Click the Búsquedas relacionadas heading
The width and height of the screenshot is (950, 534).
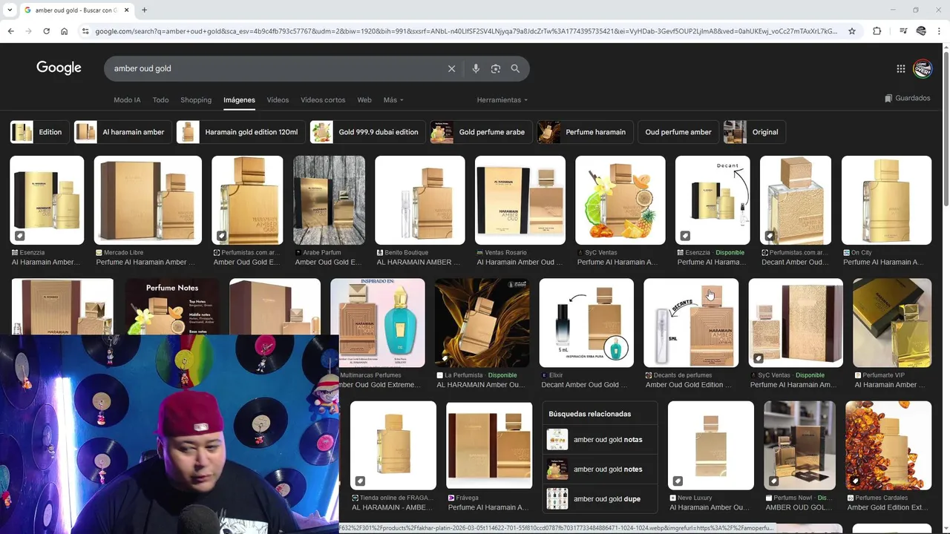pyautogui.click(x=590, y=414)
